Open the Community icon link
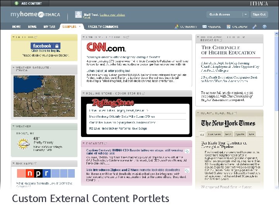The image size is (279, 209). (x=176, y=27)
